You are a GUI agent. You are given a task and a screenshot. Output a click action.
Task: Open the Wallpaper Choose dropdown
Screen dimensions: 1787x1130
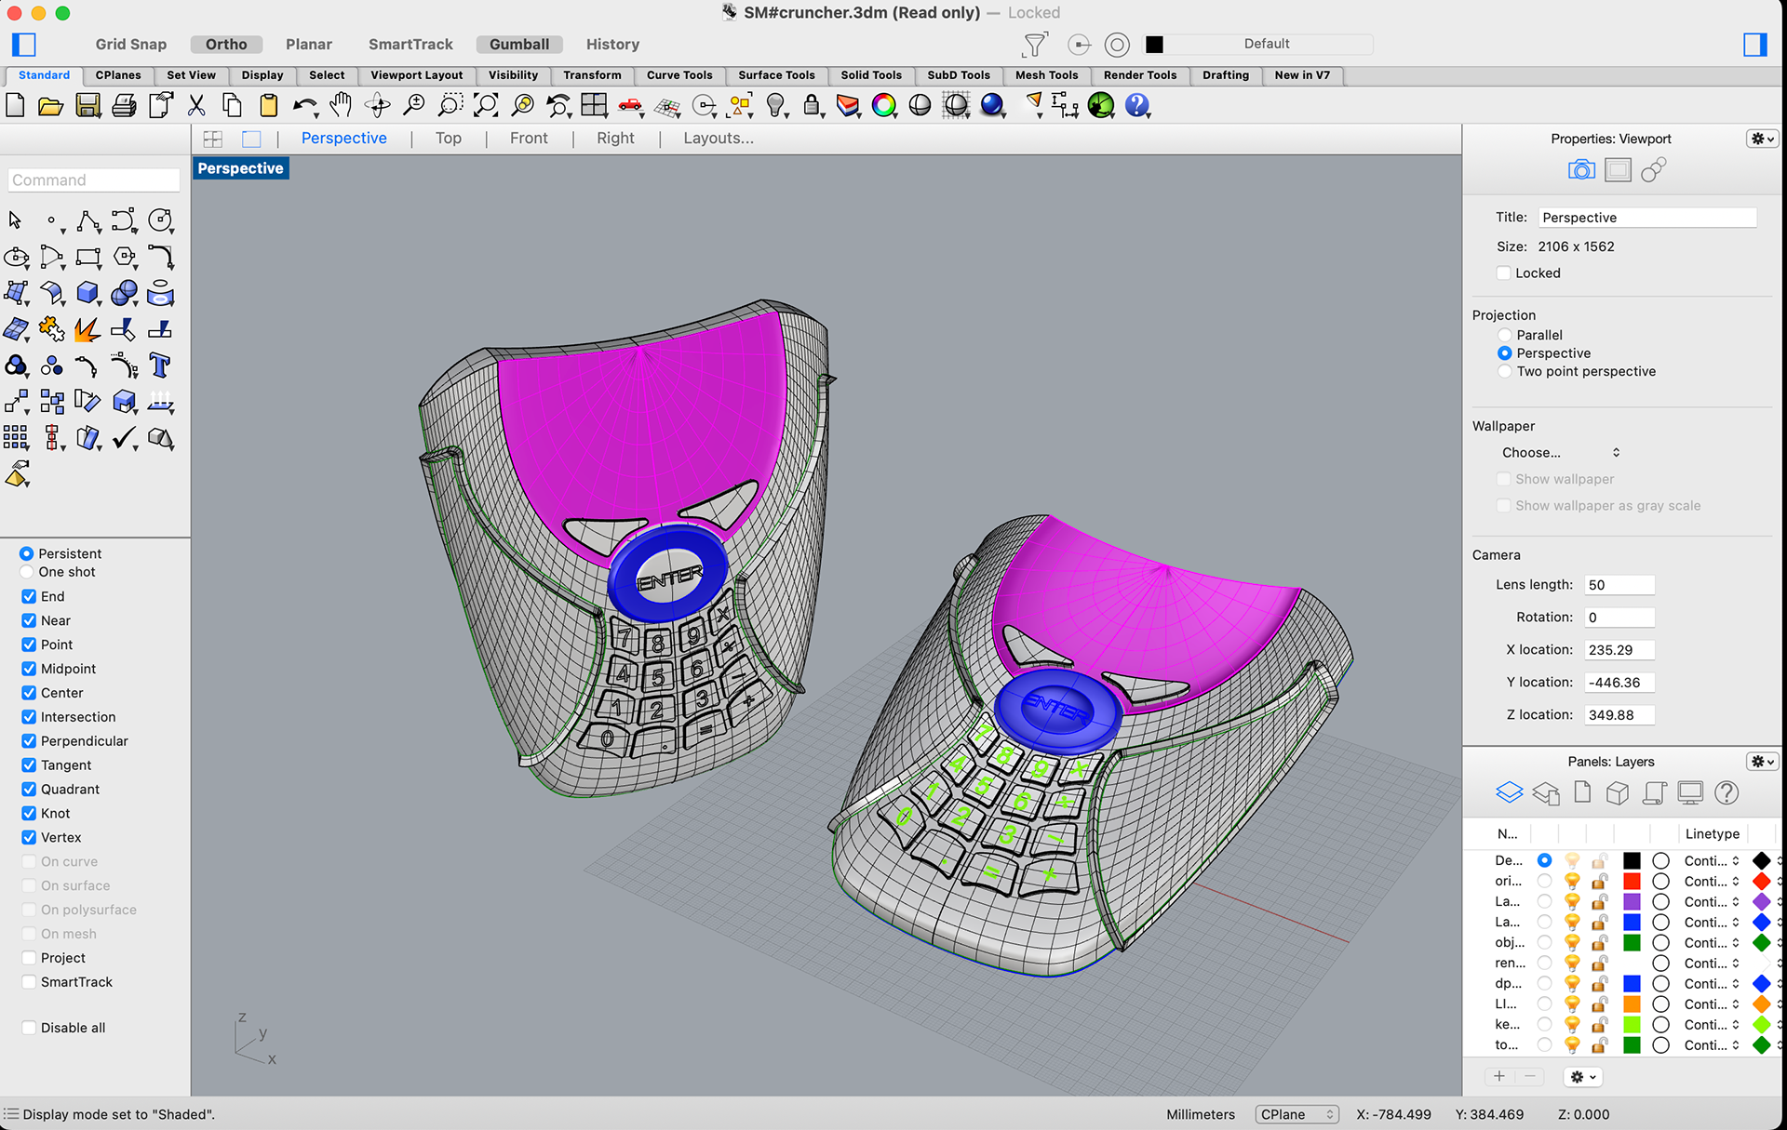pos(1560,453)
